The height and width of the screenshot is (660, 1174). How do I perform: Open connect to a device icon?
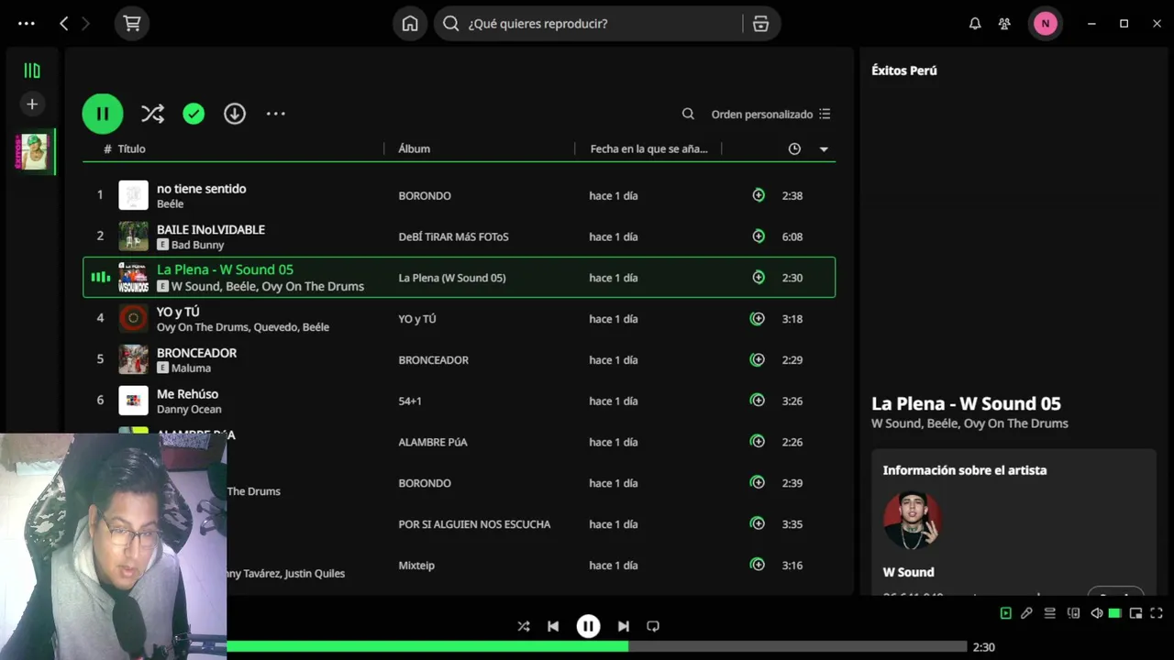tap(1074, 613)
